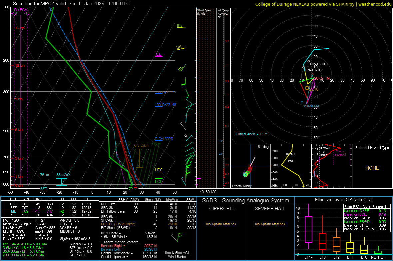This screenshot has width=393, height=261.
Task: Click the green 'LCL' level label
Action: point(159,181)
